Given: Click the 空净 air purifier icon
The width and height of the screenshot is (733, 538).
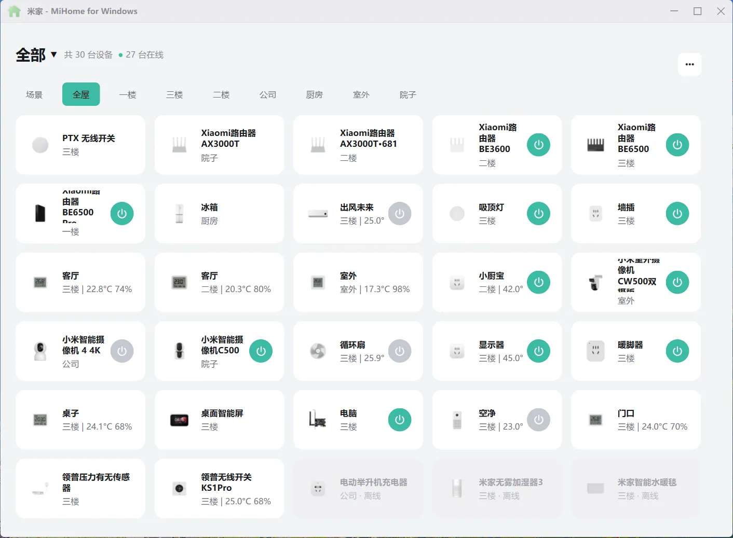Looking at the screenshot, I should pyautogui.click(x=457, y=420).
